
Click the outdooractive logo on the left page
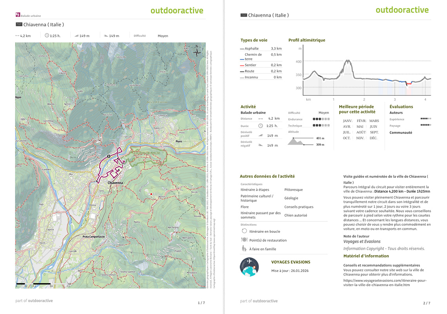pos(177,11)
